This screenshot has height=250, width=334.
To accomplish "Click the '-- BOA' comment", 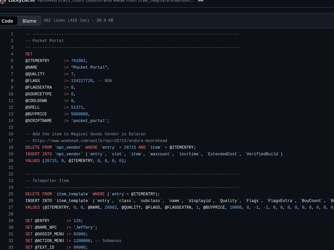I will pyautogui.click(x=105, y=81).
